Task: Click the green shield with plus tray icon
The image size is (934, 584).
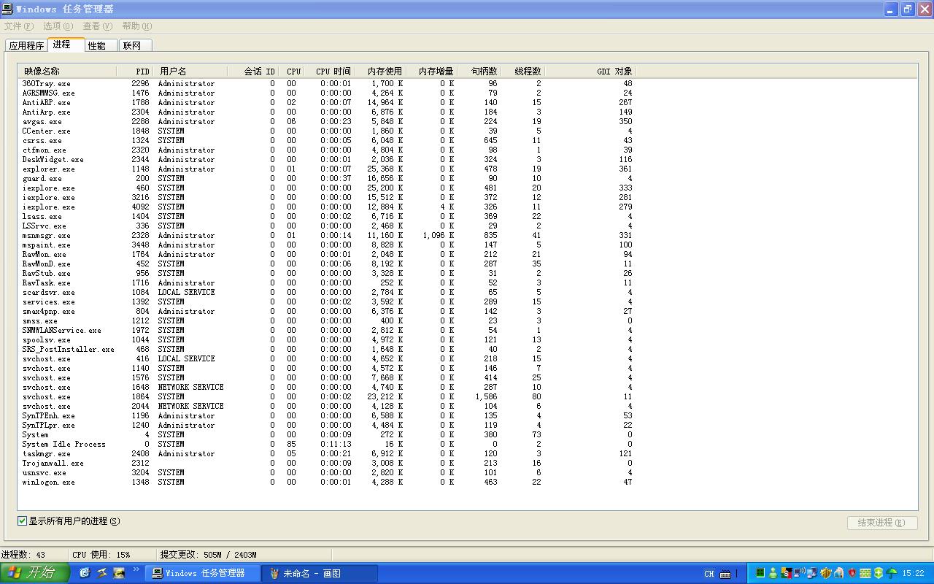Action: click(879, 573)
